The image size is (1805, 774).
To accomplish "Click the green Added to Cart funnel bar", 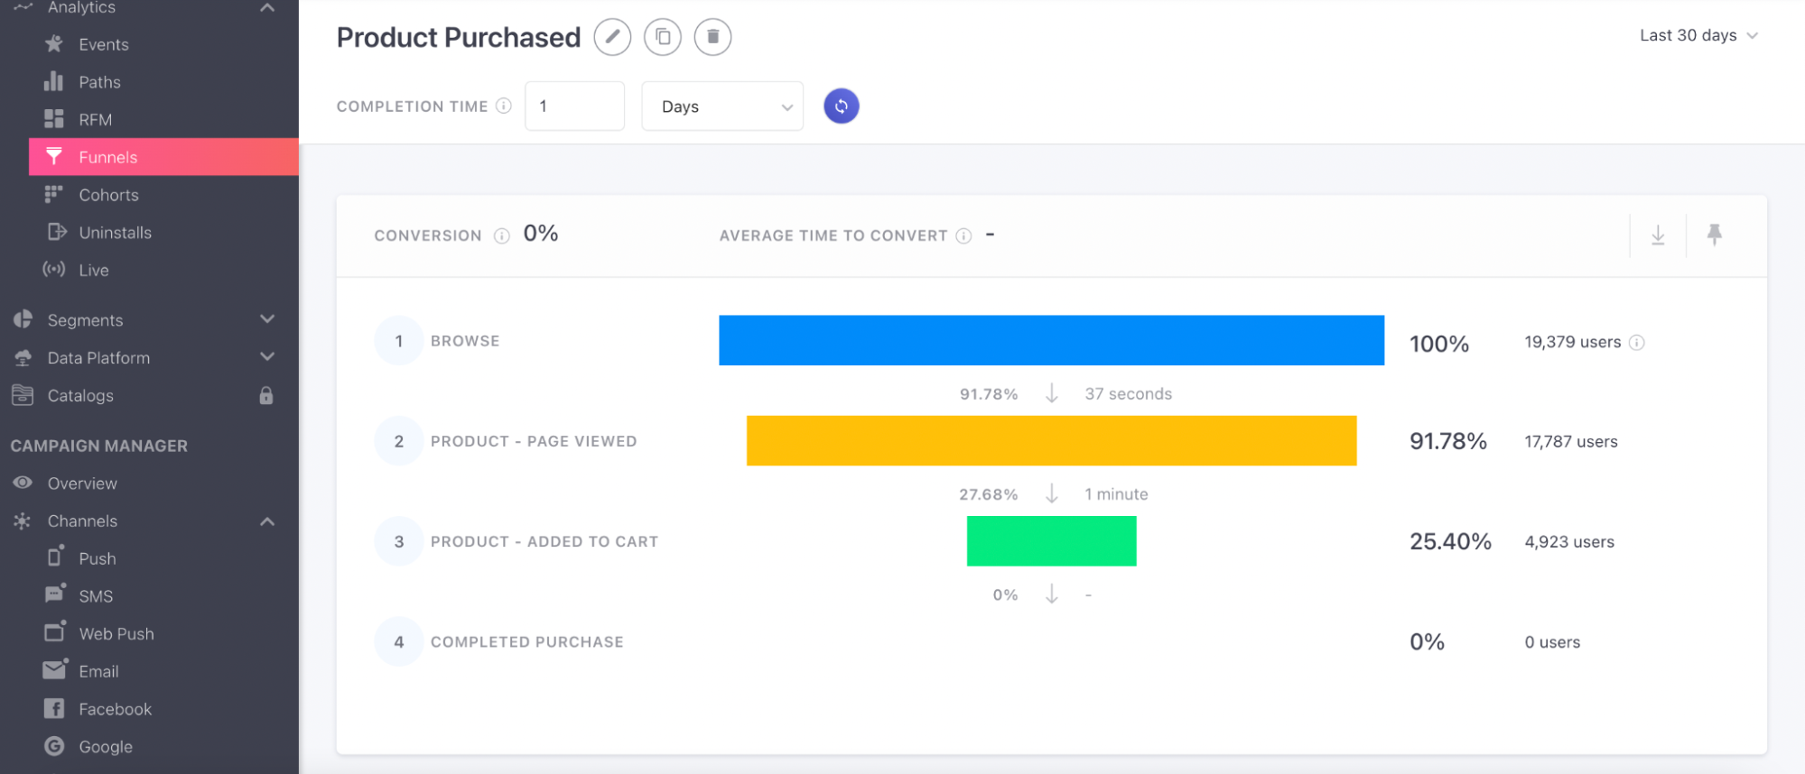I will (x=1051, y=541).
